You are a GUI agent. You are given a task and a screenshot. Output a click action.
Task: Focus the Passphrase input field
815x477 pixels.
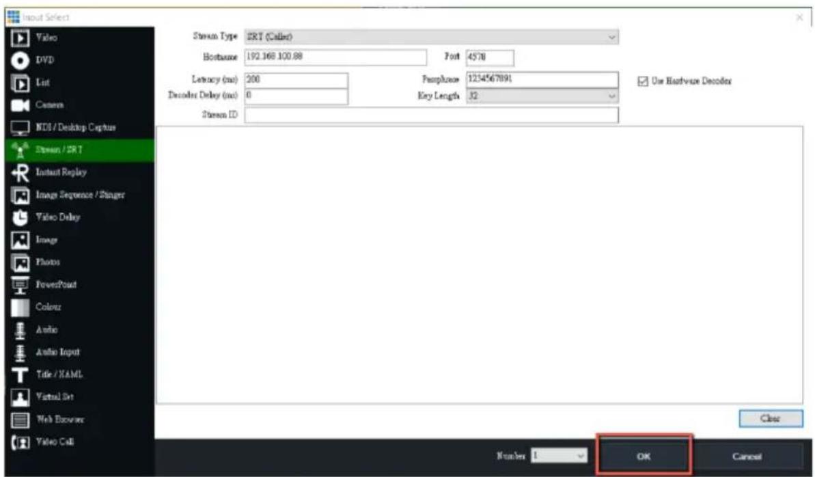pyautogui.click(x=542, y=79)
